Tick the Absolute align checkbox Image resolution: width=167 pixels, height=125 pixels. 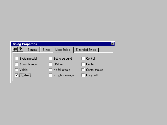(17, 64)
